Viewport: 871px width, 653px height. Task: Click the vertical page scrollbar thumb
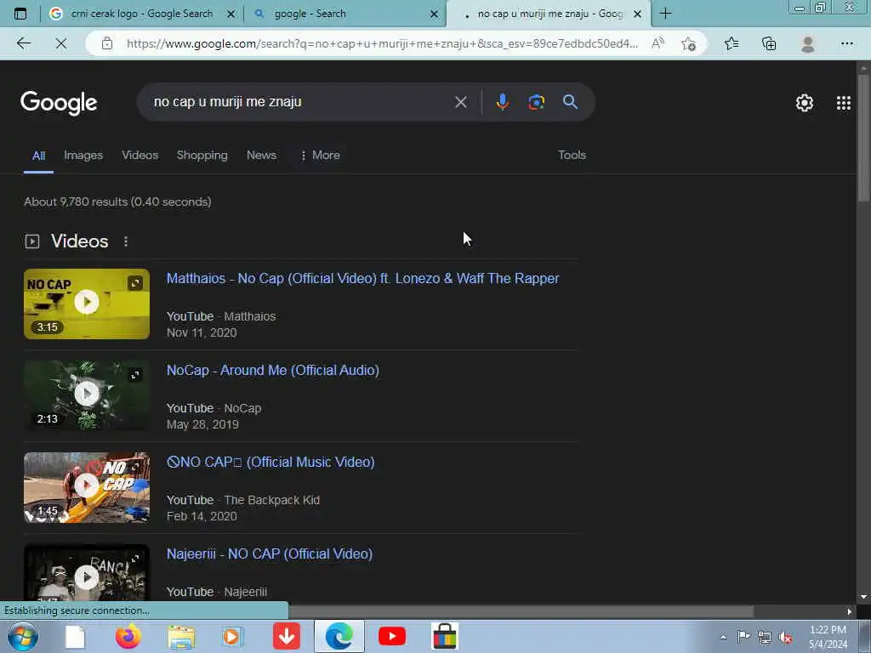864,138
